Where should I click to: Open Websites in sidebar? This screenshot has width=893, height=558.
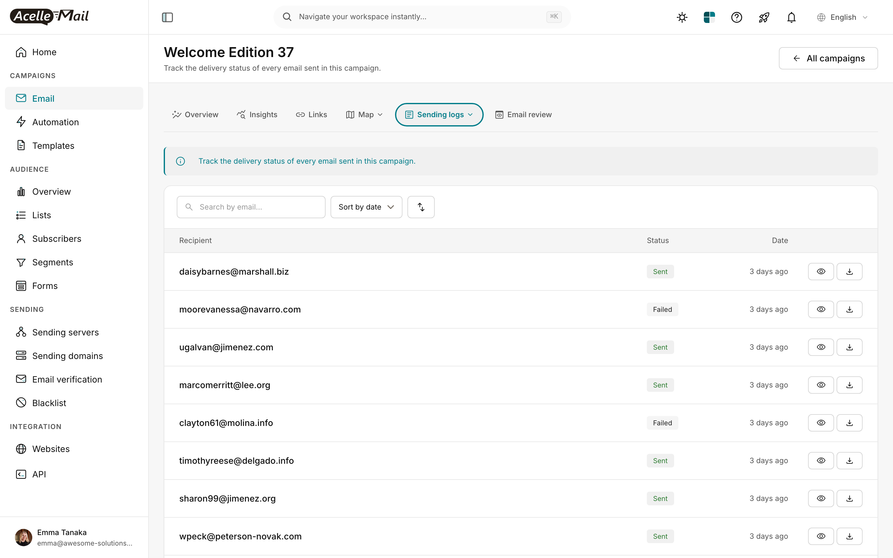coord(74,449)
